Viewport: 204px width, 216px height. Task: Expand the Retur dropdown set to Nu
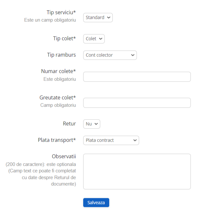(x=92, y=124)
